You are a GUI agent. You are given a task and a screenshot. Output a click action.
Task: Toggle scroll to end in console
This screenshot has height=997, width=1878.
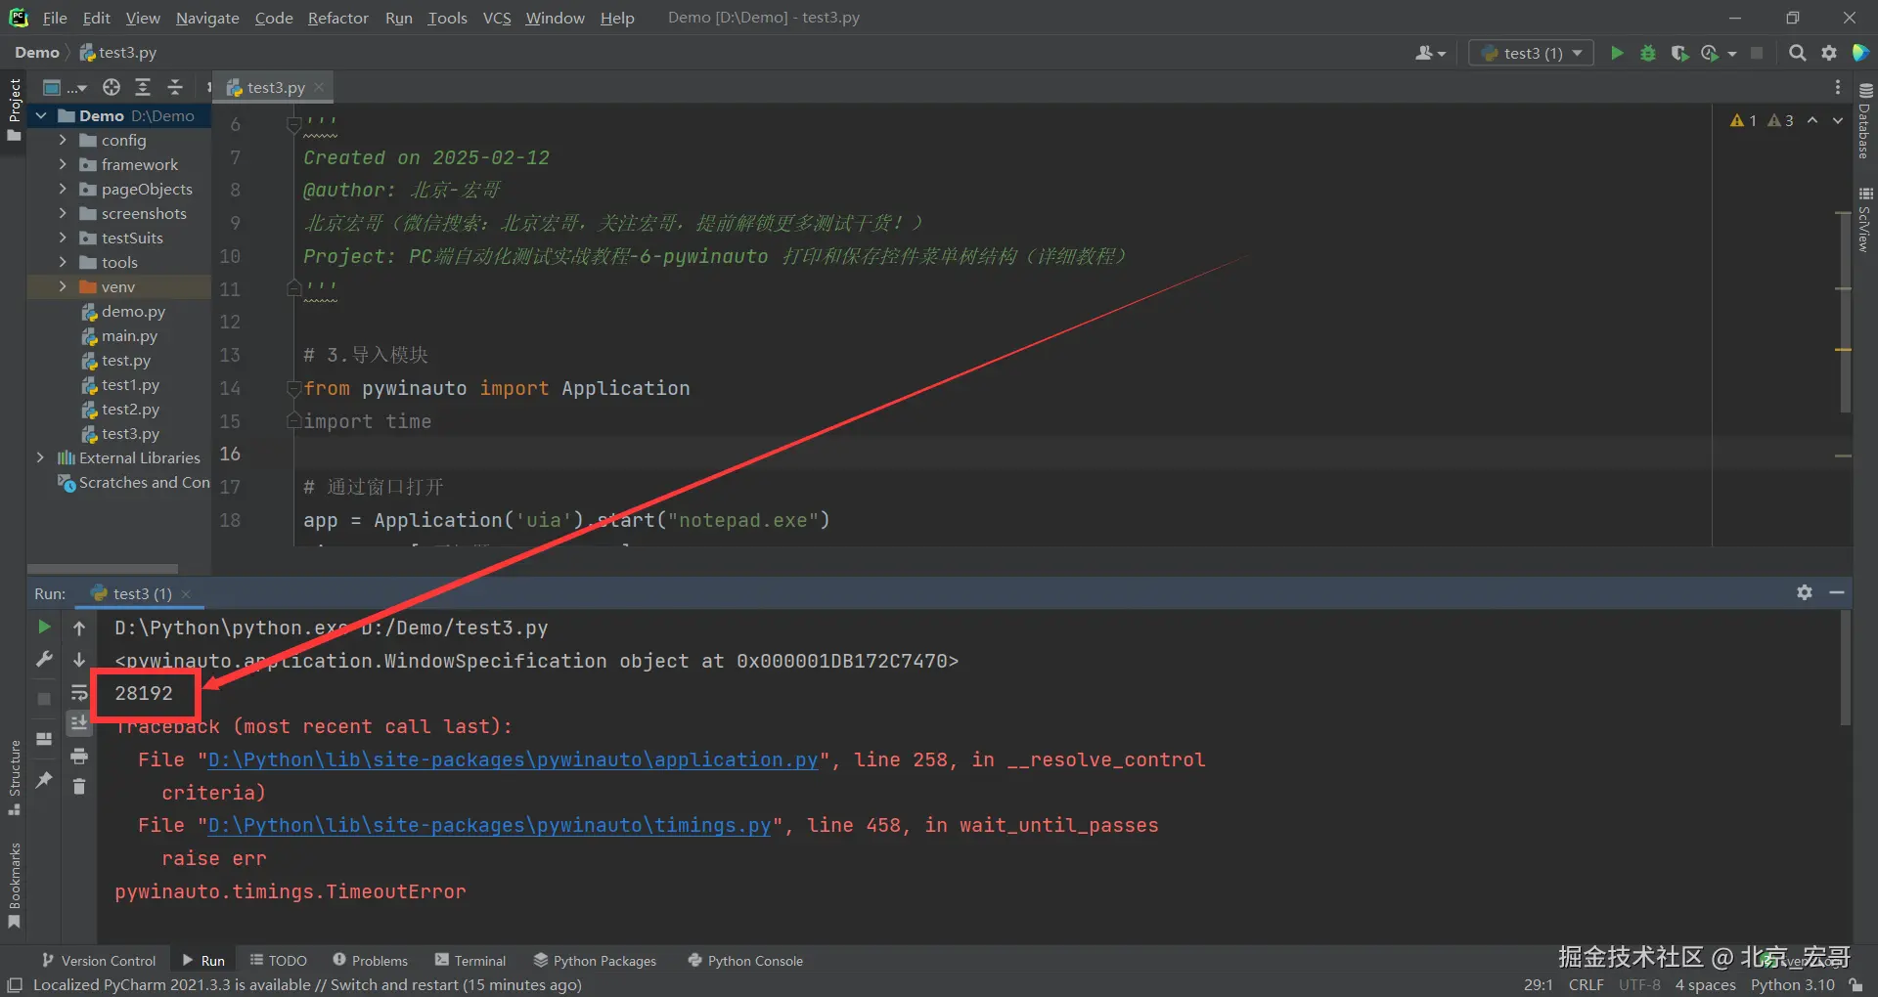tap(79, 723)
